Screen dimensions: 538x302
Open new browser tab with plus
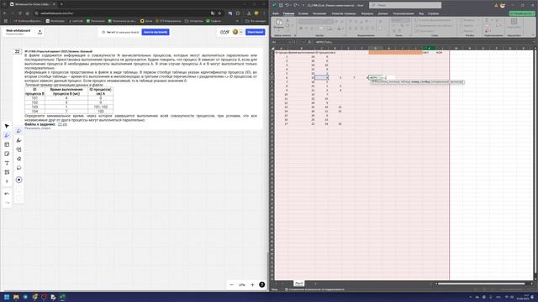(61, 4)
